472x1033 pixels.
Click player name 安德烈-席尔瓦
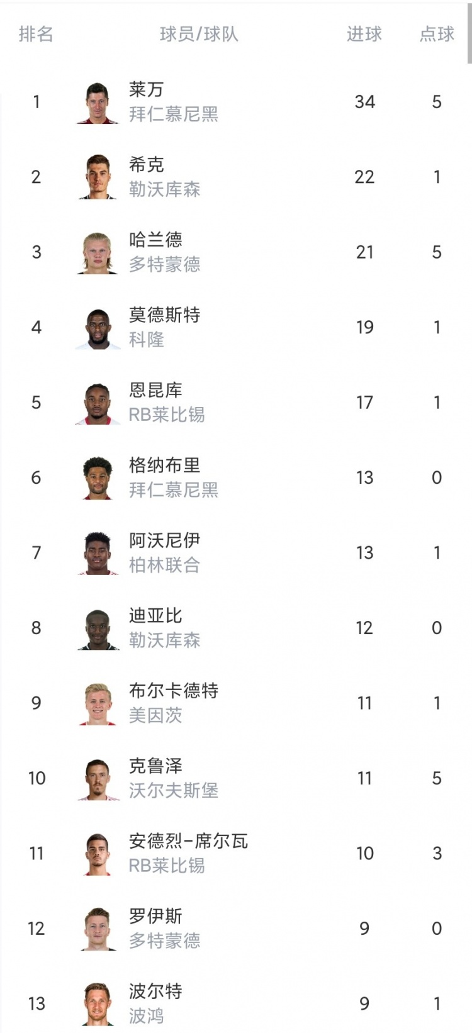(x=188, y=841)
